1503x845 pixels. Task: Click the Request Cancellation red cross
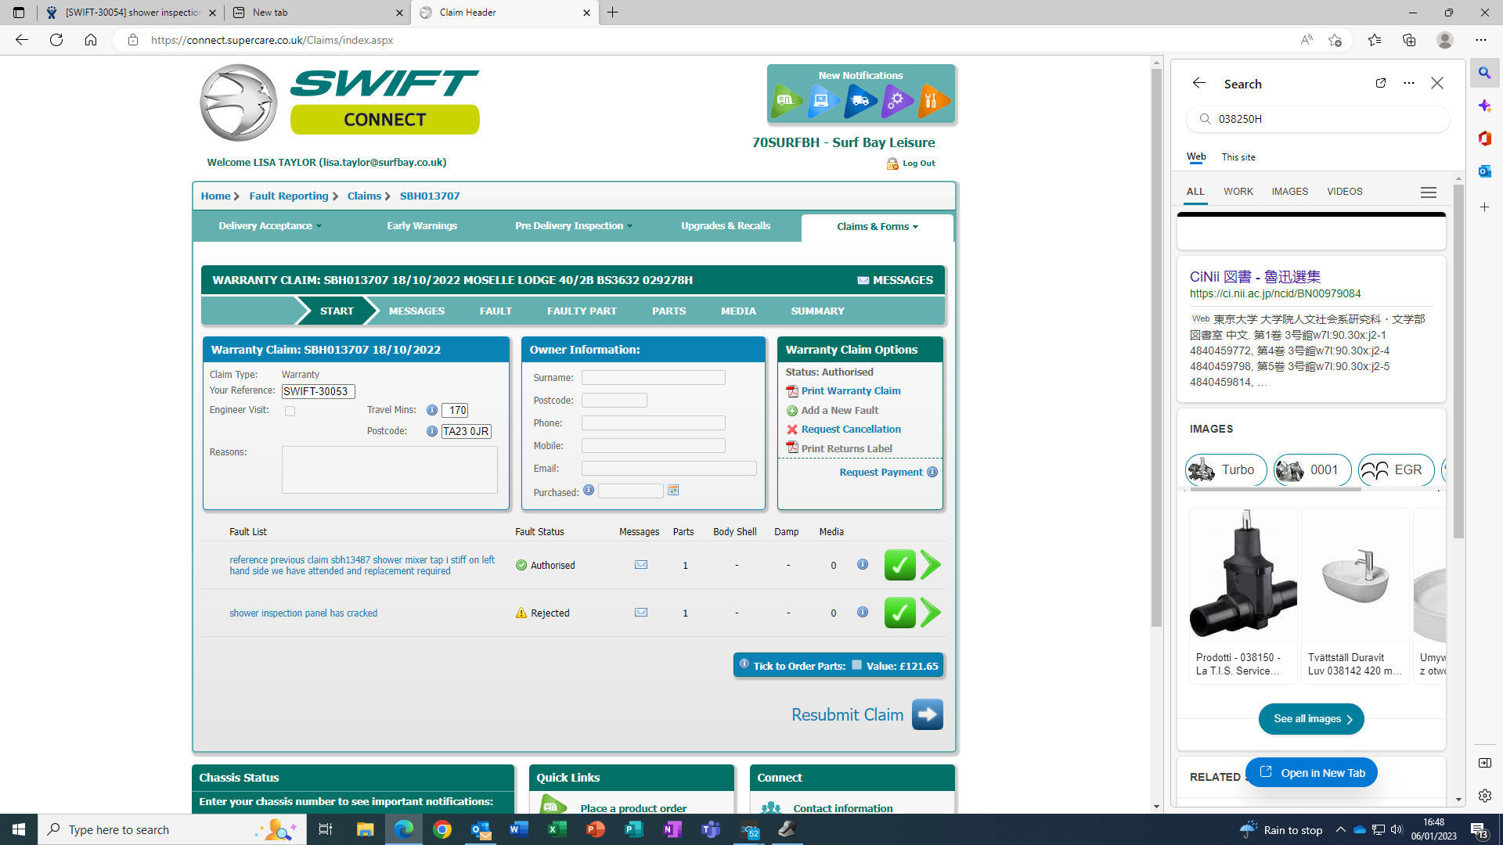(792, 430)
